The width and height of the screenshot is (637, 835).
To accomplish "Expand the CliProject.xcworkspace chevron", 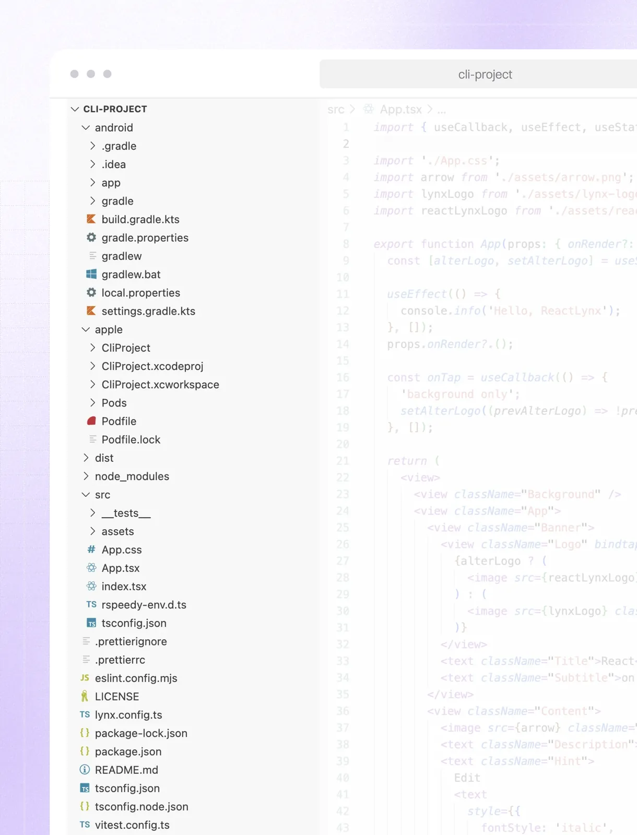I will (x=92, y=384).
